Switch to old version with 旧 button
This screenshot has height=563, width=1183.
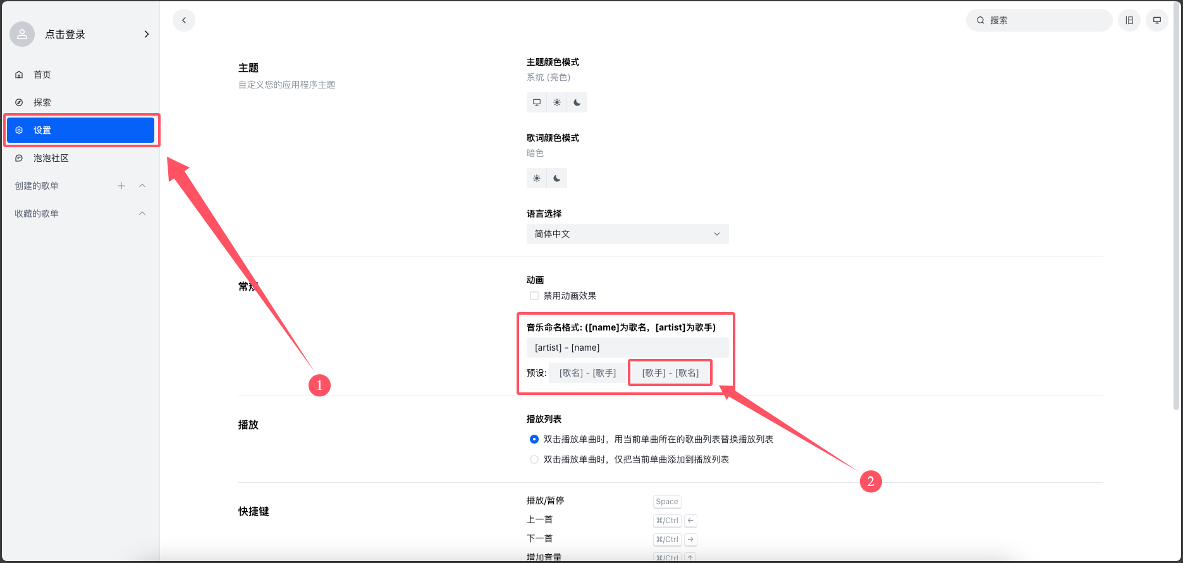coord(1129,20)
